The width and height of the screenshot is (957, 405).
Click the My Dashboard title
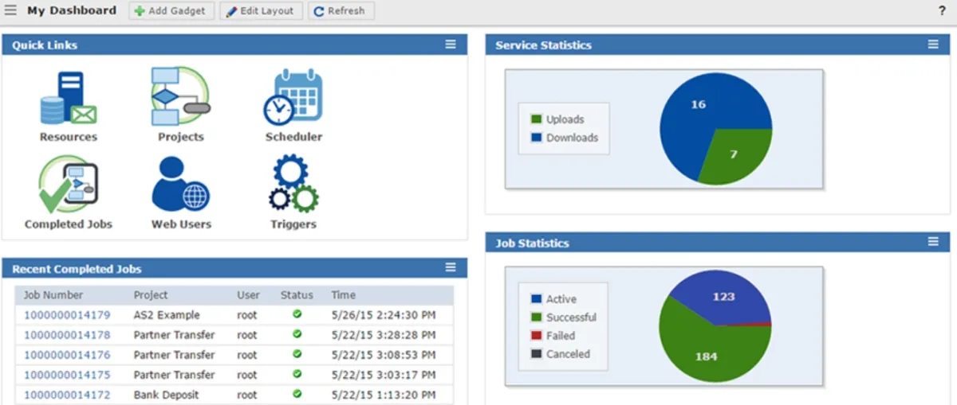click(71, 10)
